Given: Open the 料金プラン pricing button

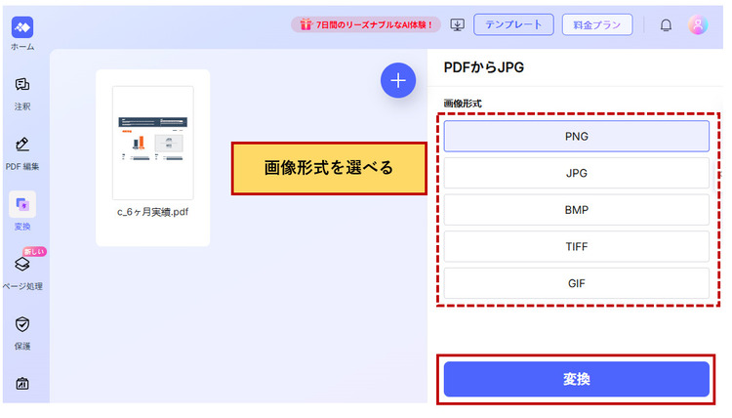Looking at the screenshot, I should coord(597,24).
